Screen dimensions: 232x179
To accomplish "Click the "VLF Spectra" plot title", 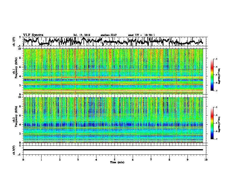I will 33,35.
